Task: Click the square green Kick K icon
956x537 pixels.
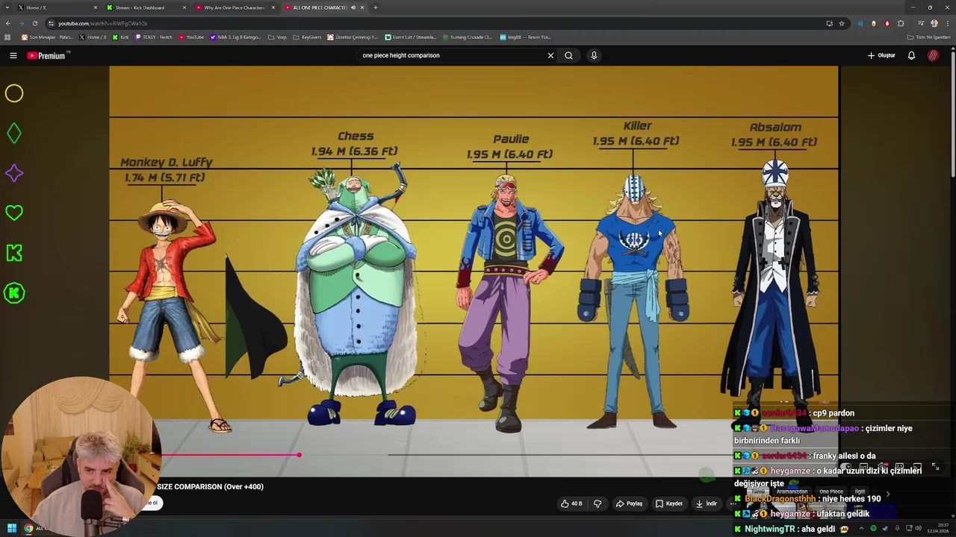Action: 14,253
